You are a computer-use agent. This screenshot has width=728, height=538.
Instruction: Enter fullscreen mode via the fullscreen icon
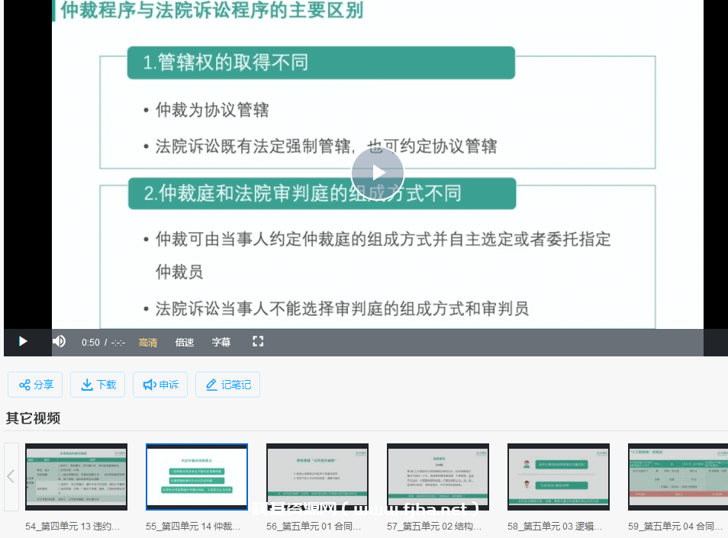pos(258,342)
